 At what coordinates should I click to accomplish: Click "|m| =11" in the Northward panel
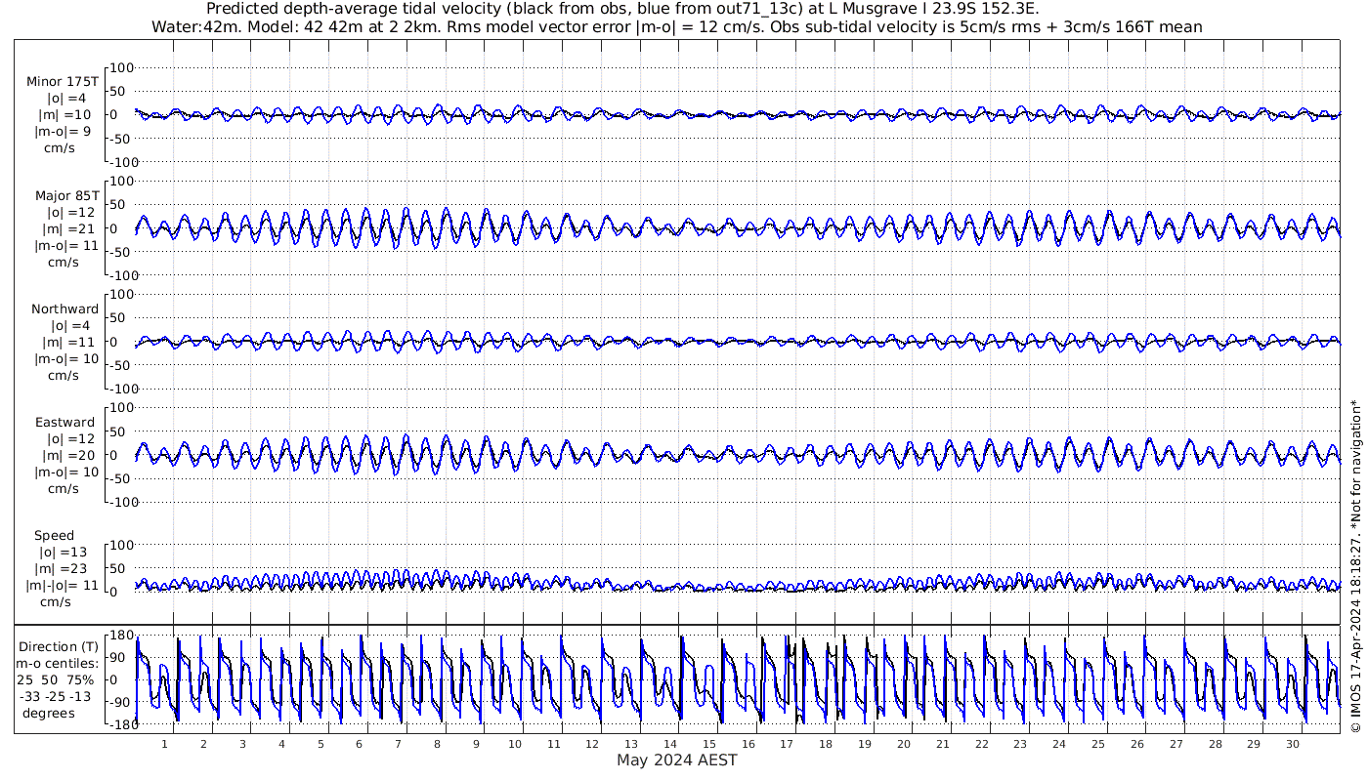(66, 342)
